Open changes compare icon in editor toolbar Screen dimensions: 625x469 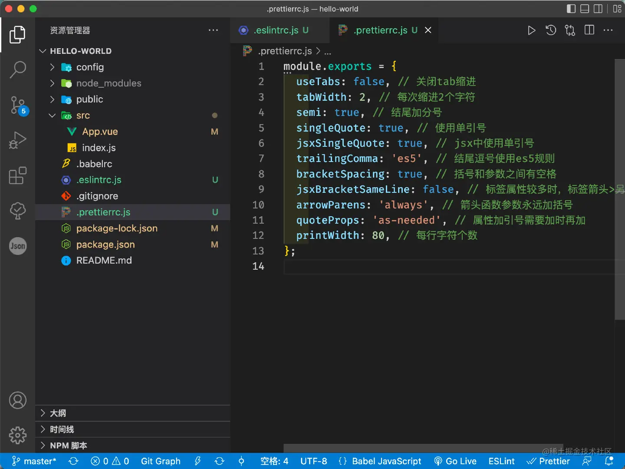[x=570, y=30]
